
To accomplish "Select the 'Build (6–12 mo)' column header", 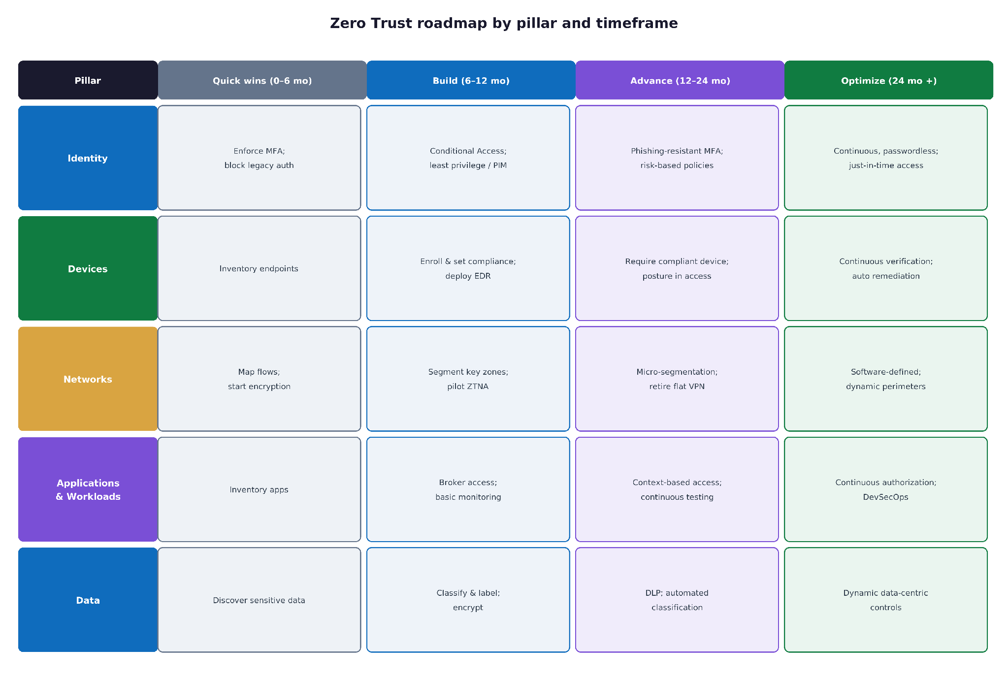I will pyautogui.click(x=471, y=80).
